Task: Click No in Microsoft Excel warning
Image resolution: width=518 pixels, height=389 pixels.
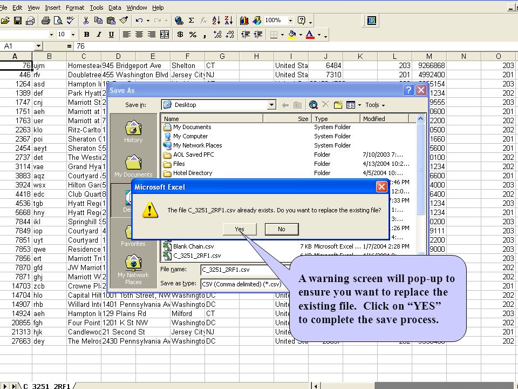Action: click(282, 229)
